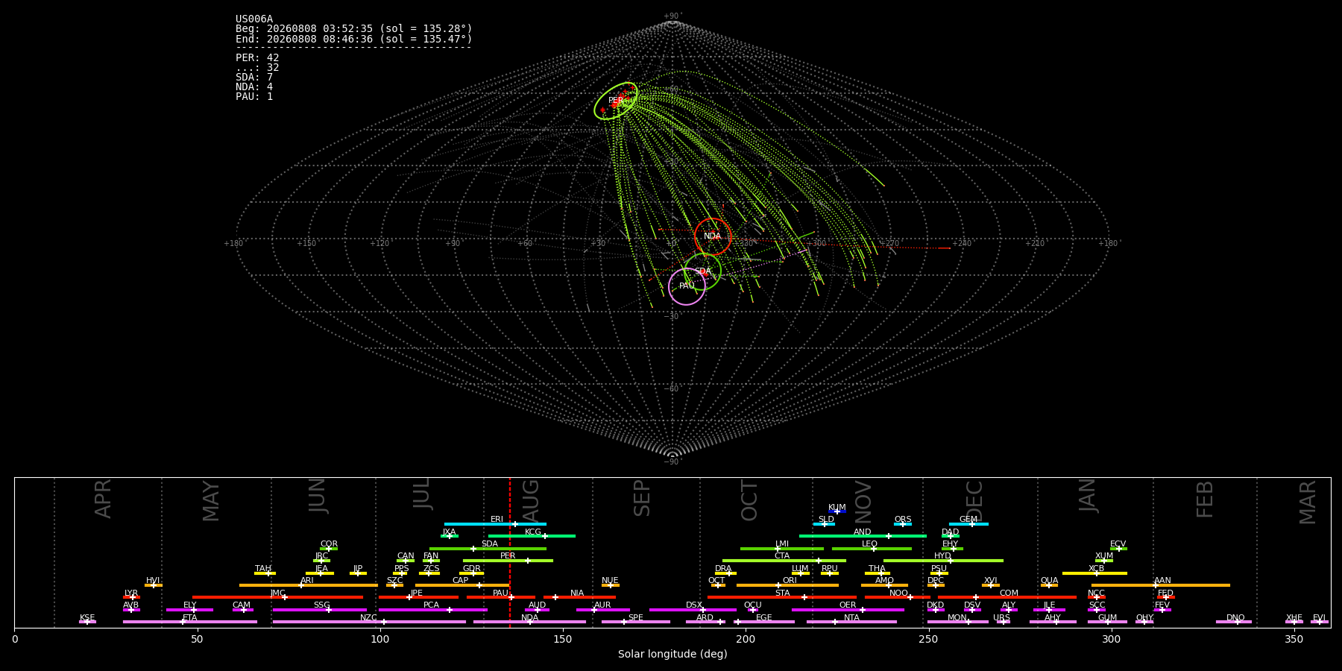This screenshot has width=1342, height=671.
Task: Click the STA shower bar
Action: (782, 597)
